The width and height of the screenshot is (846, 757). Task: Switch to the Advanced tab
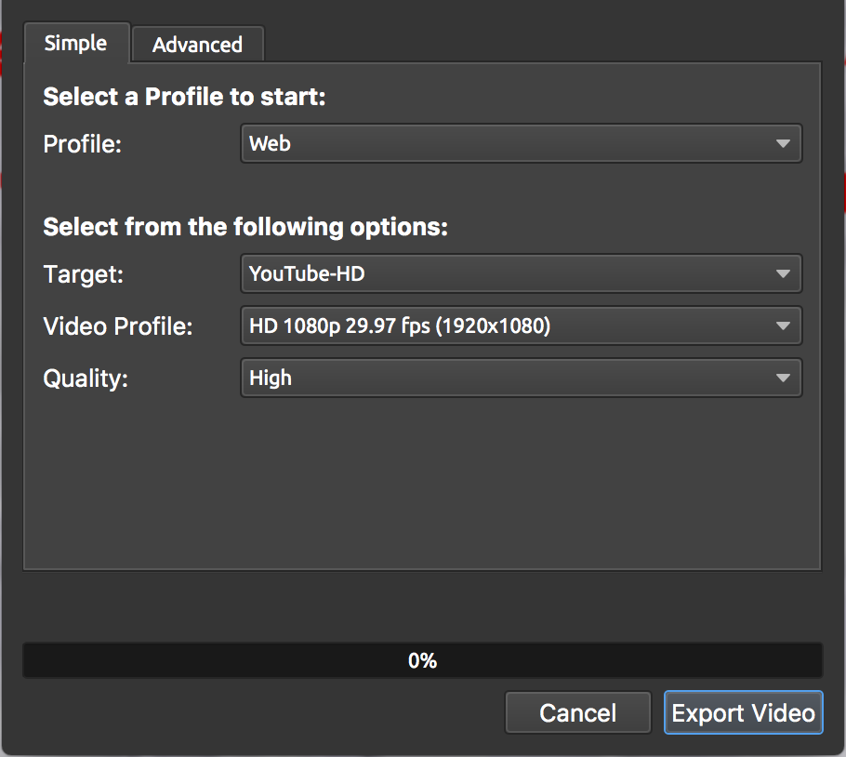coord(197,43)
